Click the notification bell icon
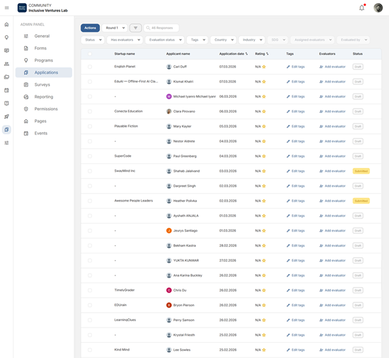 pos(362,8)
